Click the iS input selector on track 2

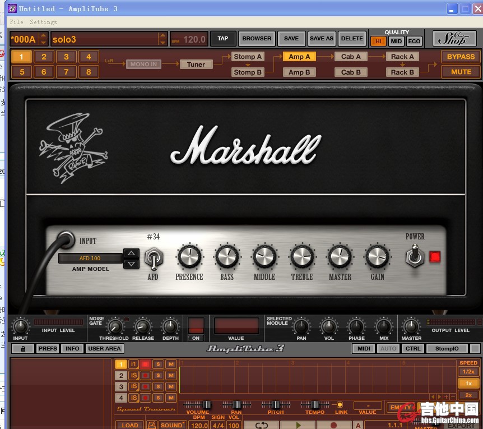[133, 375]
